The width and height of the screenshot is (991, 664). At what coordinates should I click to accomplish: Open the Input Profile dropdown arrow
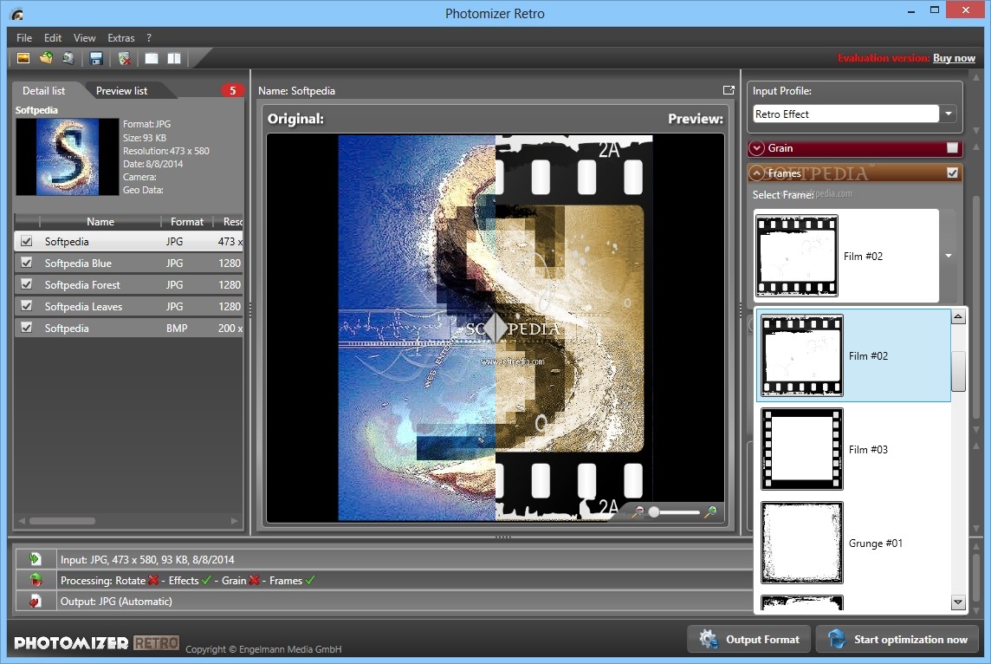[948, 114]
